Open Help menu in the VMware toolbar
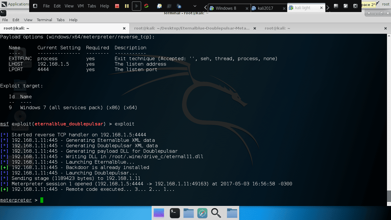 coord(104,6)
